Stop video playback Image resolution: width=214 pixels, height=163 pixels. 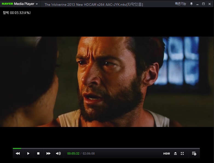(38, 153)
